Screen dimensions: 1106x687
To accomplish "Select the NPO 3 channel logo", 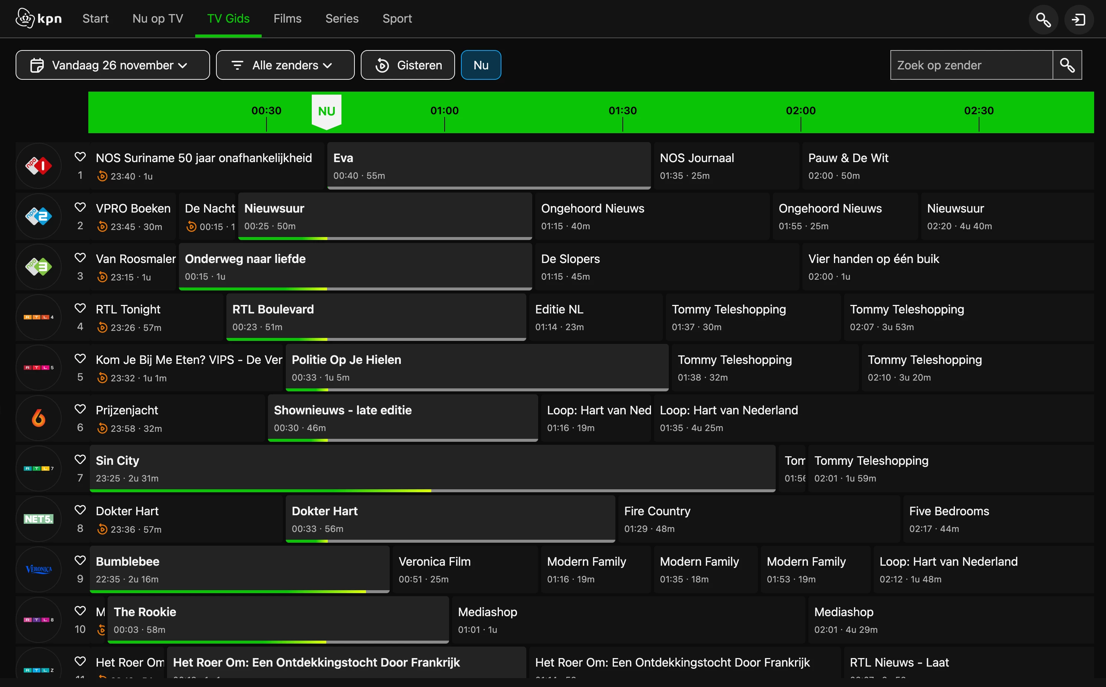I will point(39,267).
